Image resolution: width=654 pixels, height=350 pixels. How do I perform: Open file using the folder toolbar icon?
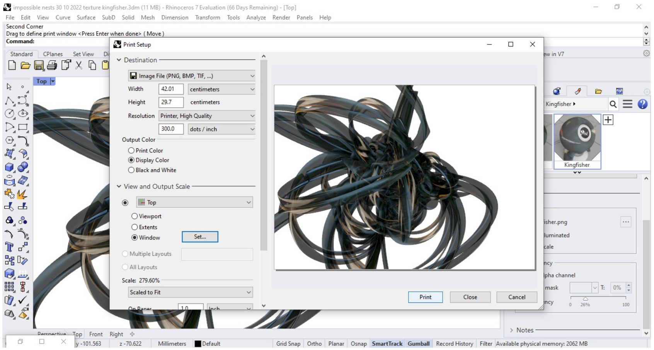click(26, 65)
